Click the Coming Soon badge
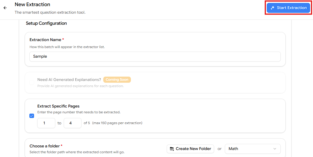This screenshot has width=313, height=157. tap(117, 80)
